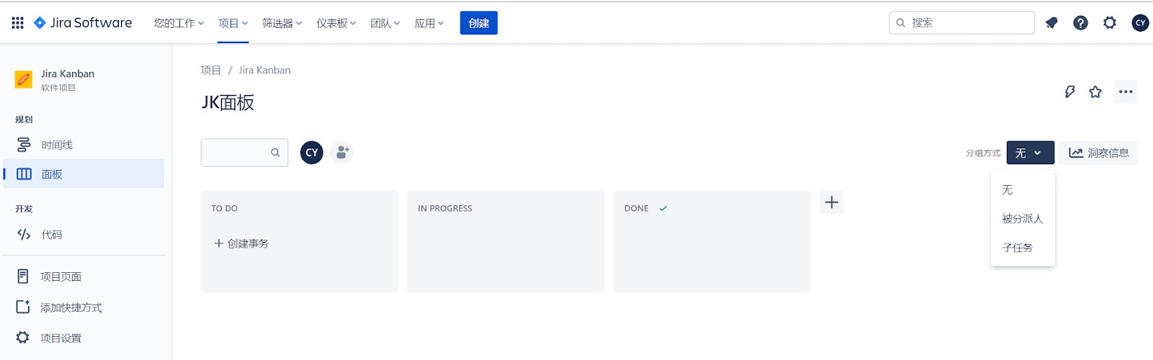The image size is (1153, 360).
Task: Click 添加快捷方式 in the sidebar
Action: point(84,307)
